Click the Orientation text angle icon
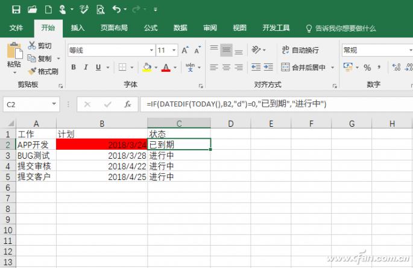413x268 pixels. coord(256,49)
